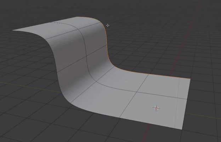
Task: Click the white 3D cursor crosshair
Action: coord(108,25)
